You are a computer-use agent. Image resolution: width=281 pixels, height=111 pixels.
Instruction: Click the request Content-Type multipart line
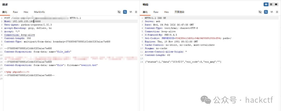57,41
